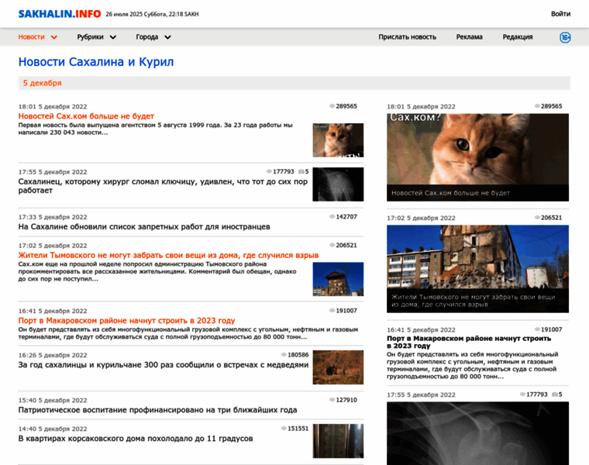Click the left-list summary starting Первая новость была выпущена

[x=156, y=129]
